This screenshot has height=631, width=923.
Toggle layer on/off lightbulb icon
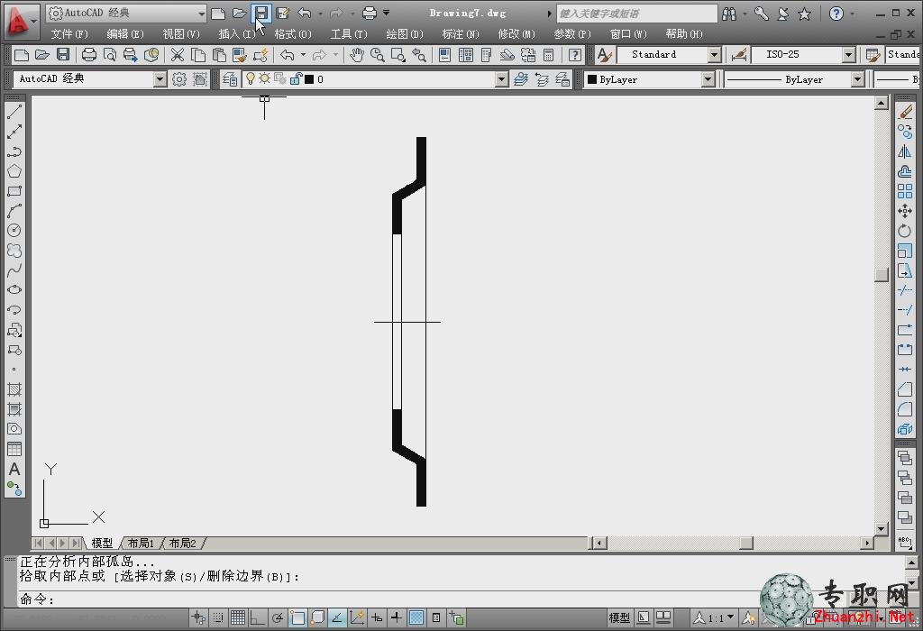click(x=251, y=78)
